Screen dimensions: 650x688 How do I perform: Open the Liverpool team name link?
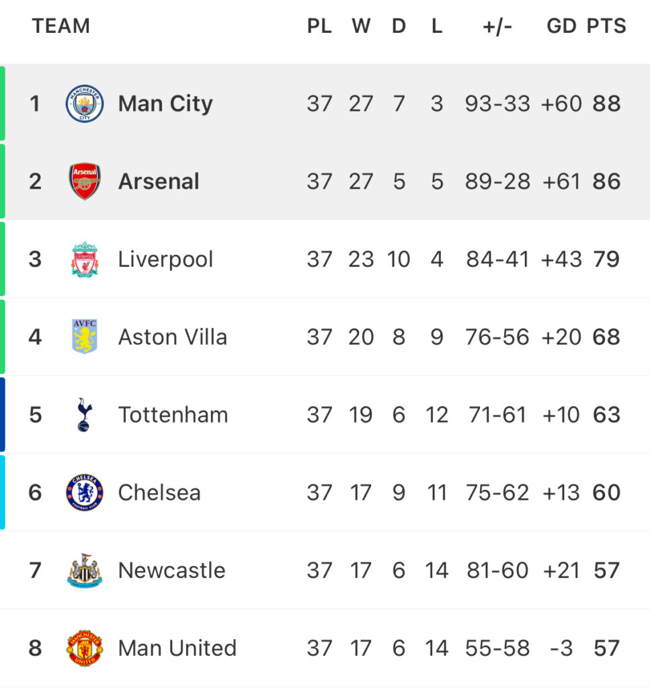(x=166, y=259)
